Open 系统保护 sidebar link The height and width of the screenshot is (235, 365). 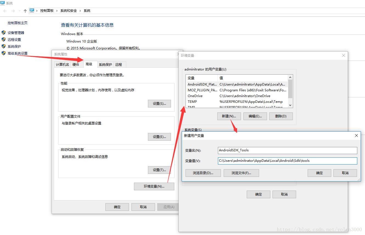point(14,46)
